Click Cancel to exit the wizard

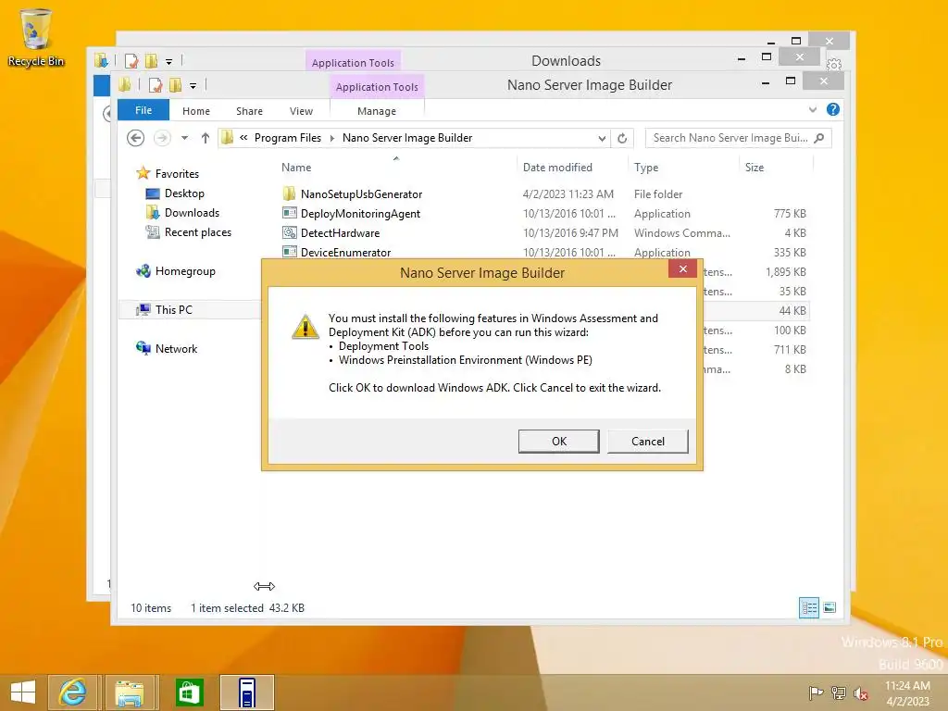[647, 442]
